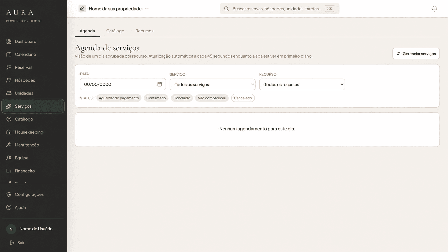The height and width of the screenshot is (252, 448).
Task: Open Dashboard from the sidebar menu
Action: [x=33, y=41]
